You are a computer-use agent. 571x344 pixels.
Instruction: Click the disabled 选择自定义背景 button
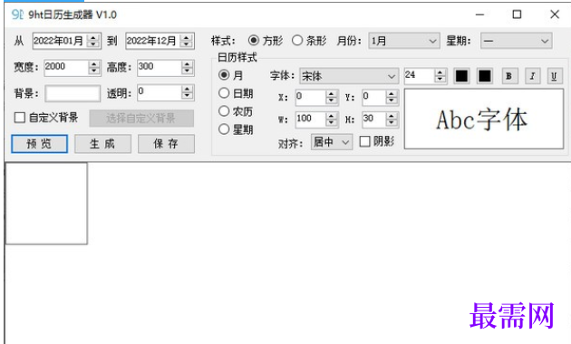pyautogui.click(x=141, y=119)
